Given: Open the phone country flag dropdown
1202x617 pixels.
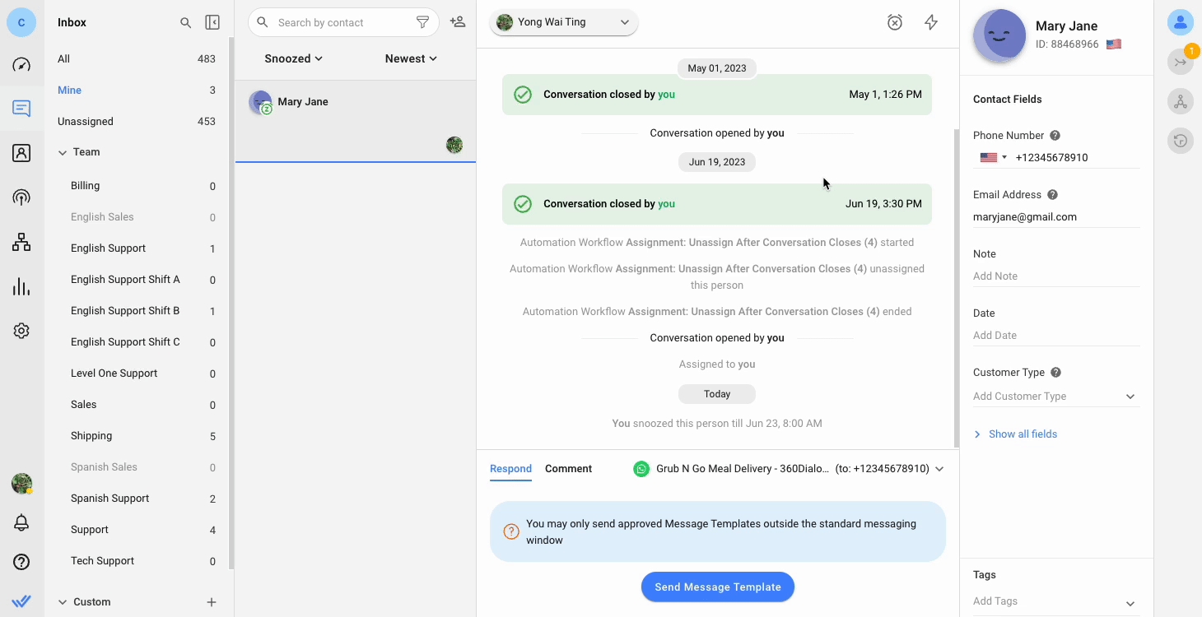Looking at the screenshot, I should coord(993,157).
